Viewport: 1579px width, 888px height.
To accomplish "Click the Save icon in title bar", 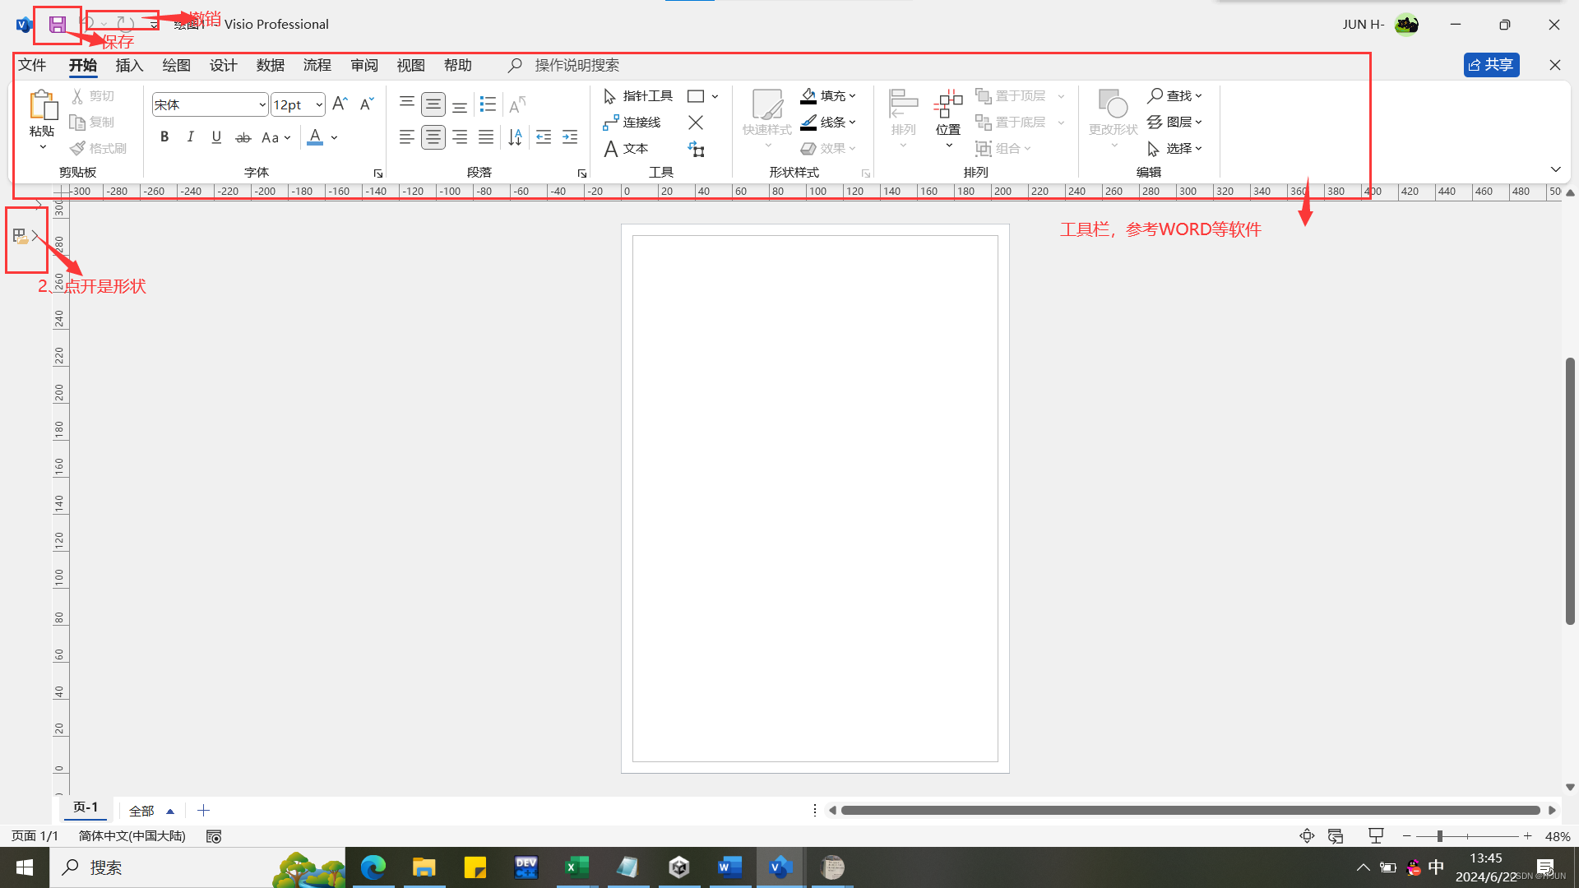I will (x=57, y=25).
